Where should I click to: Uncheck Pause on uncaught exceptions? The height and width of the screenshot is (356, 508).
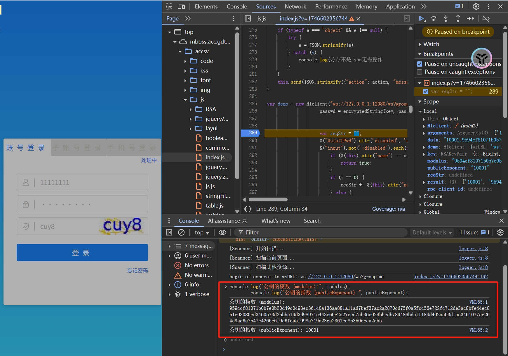[420, 64]
